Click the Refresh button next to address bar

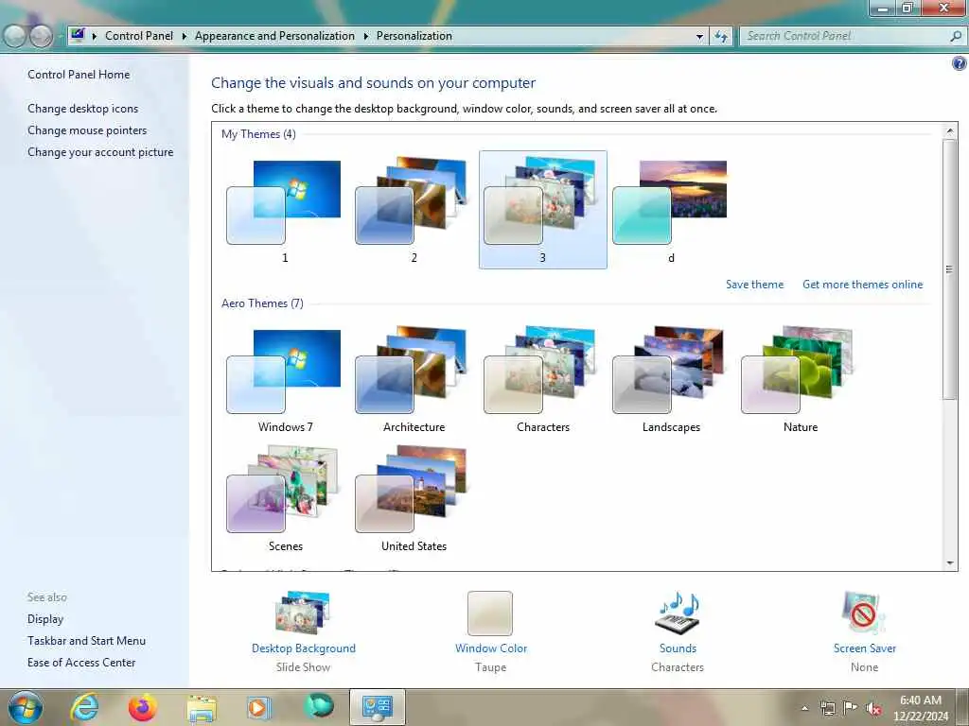point(721,37)
